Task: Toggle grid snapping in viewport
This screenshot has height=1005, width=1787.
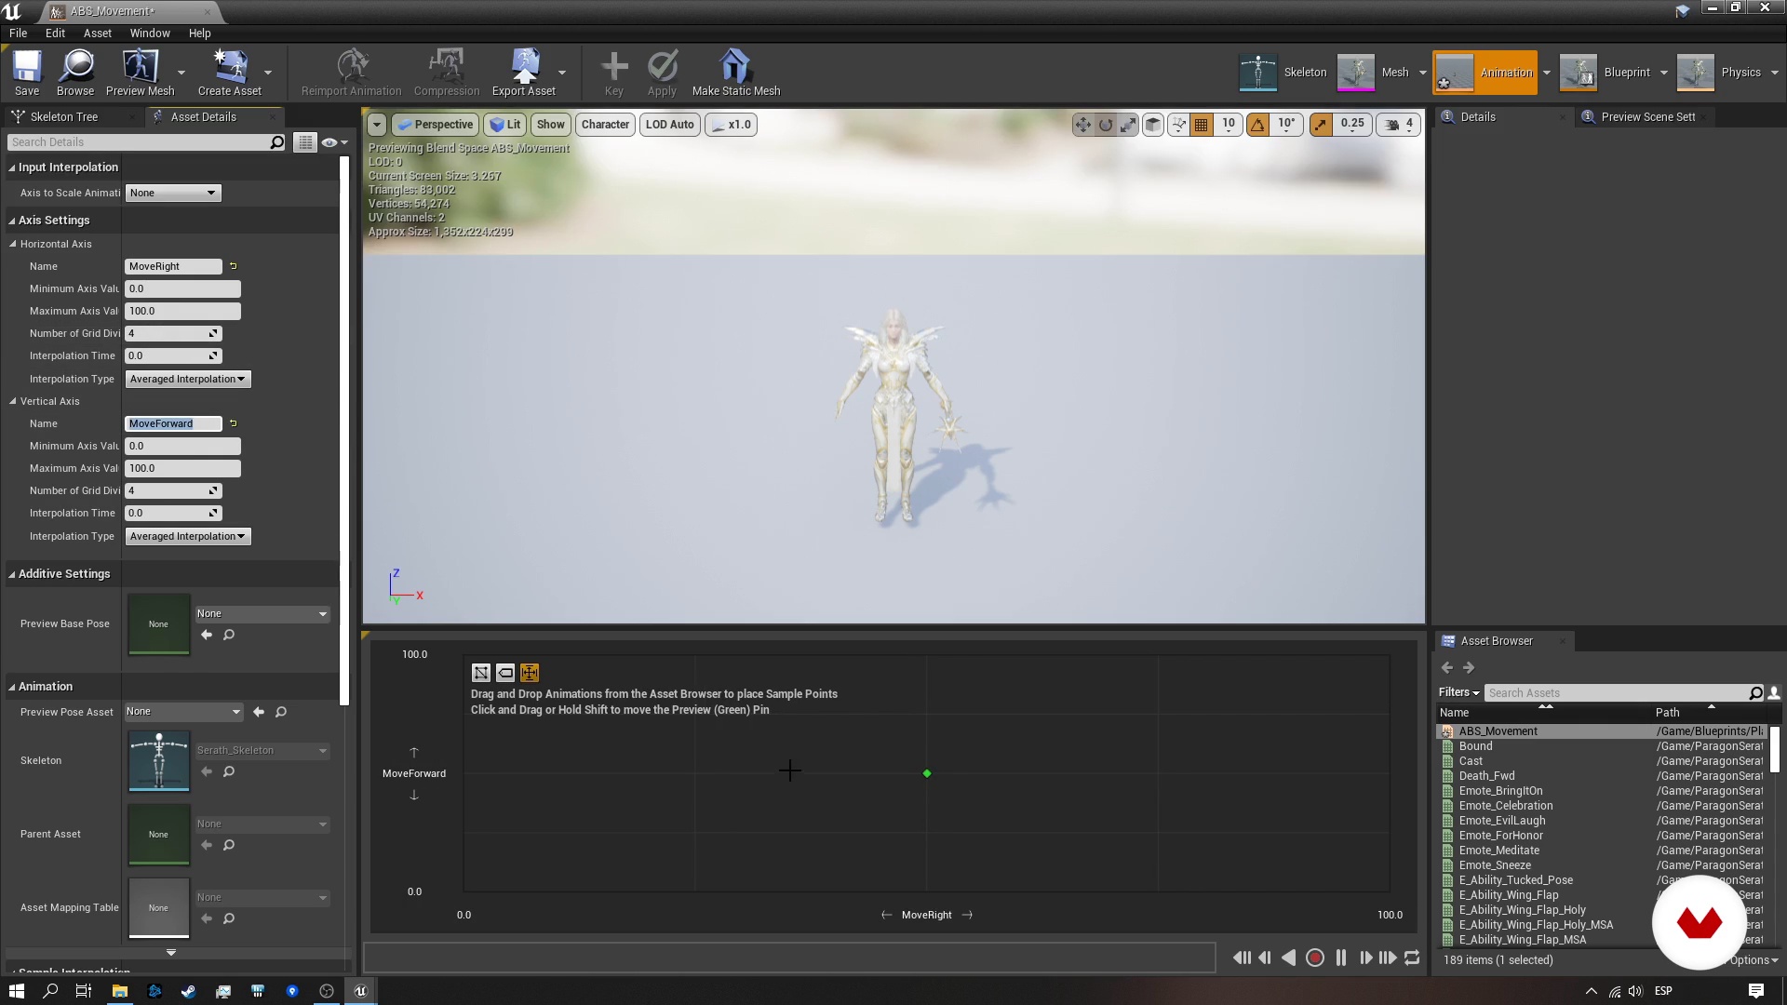Action: point(1202,125)
